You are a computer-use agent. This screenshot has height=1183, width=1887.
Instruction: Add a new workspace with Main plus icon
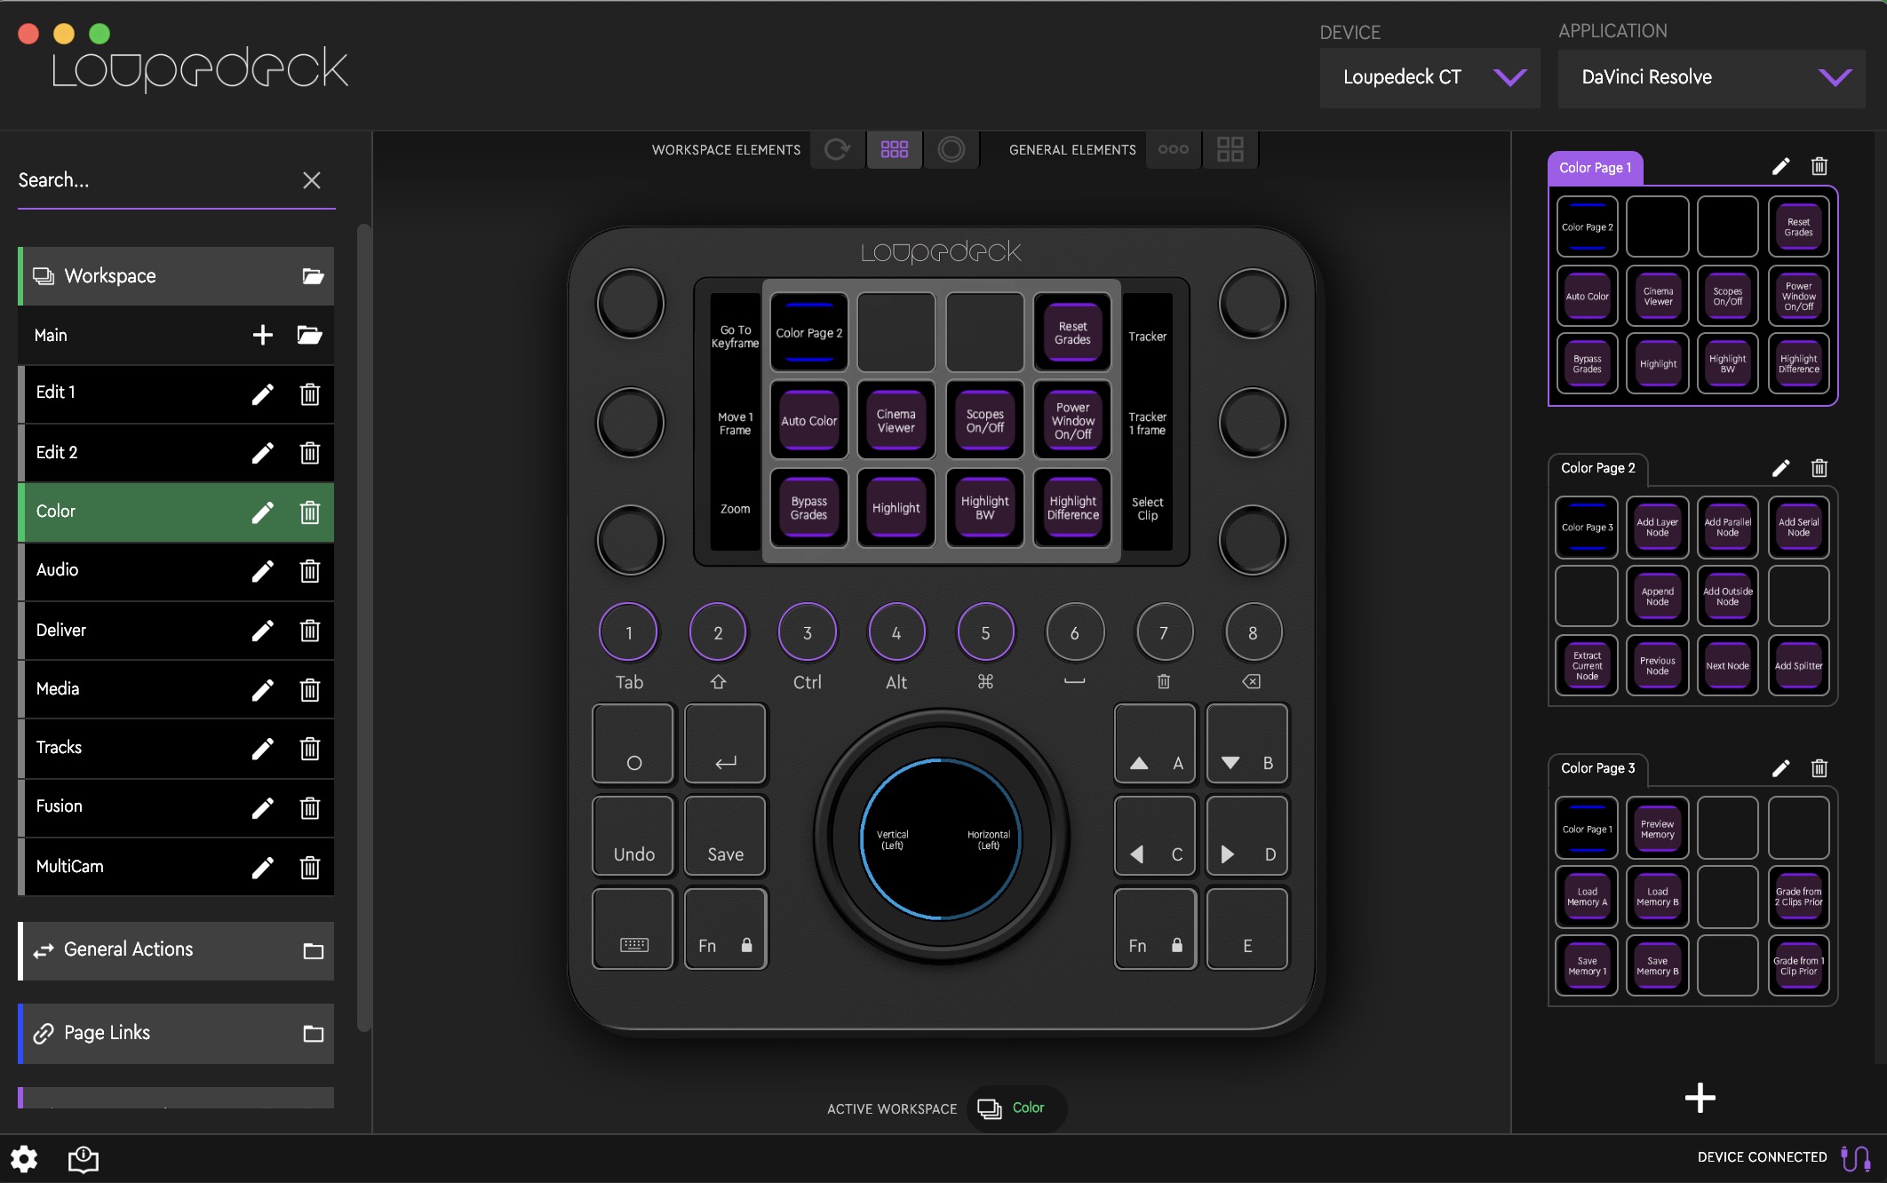262,335
